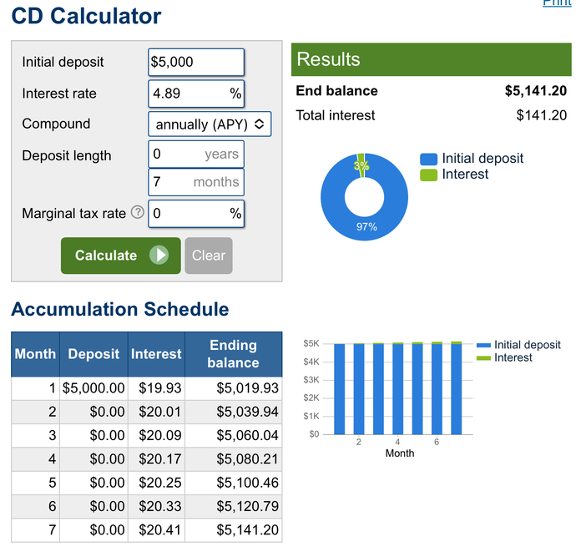
Task: Click the green Calculate button
Action: click(121, 256)
